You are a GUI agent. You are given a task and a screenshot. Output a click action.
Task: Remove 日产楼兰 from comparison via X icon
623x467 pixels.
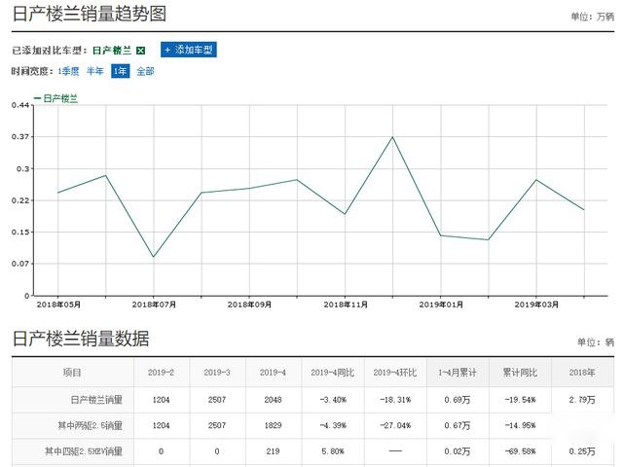point(140,51)
